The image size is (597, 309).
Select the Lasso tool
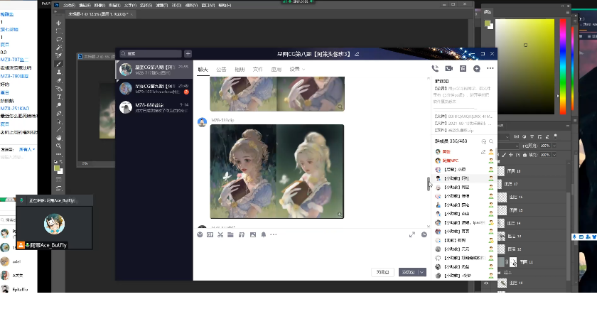(58, 39)
